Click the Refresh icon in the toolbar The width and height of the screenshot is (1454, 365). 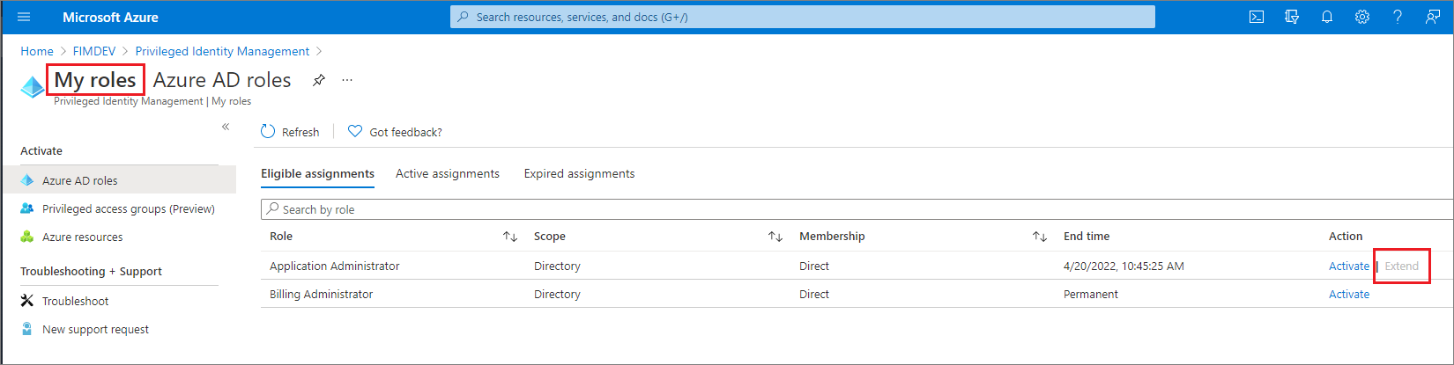(268, 131)
